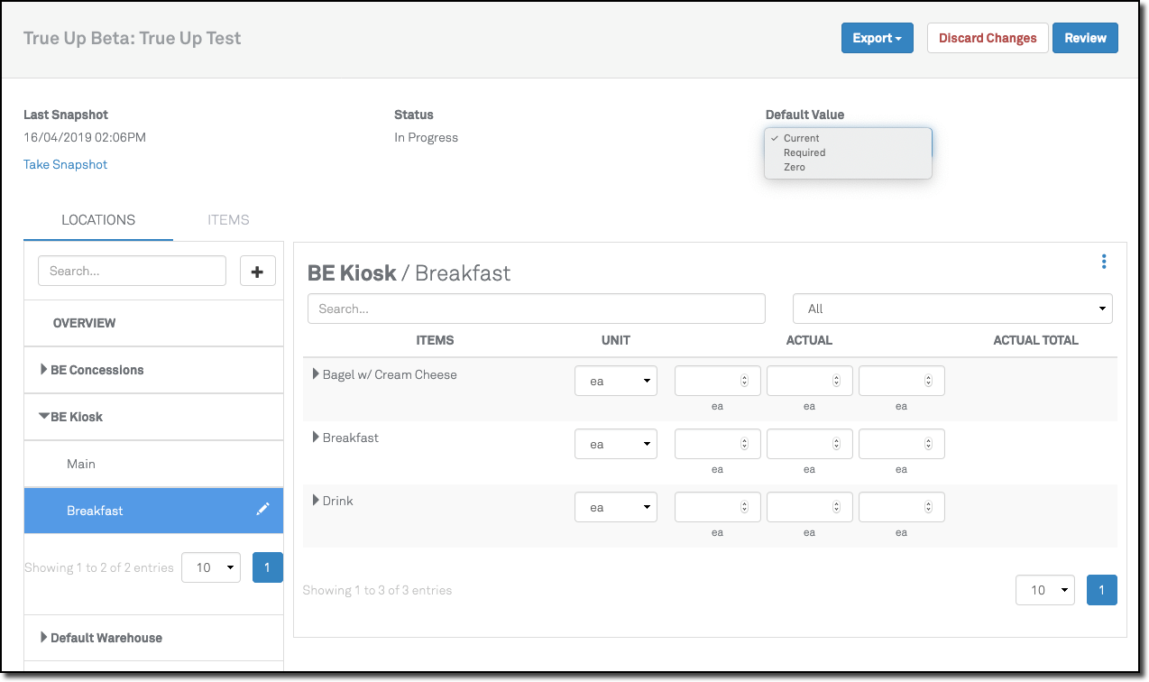Switch to the ITEMS tab

228,219
